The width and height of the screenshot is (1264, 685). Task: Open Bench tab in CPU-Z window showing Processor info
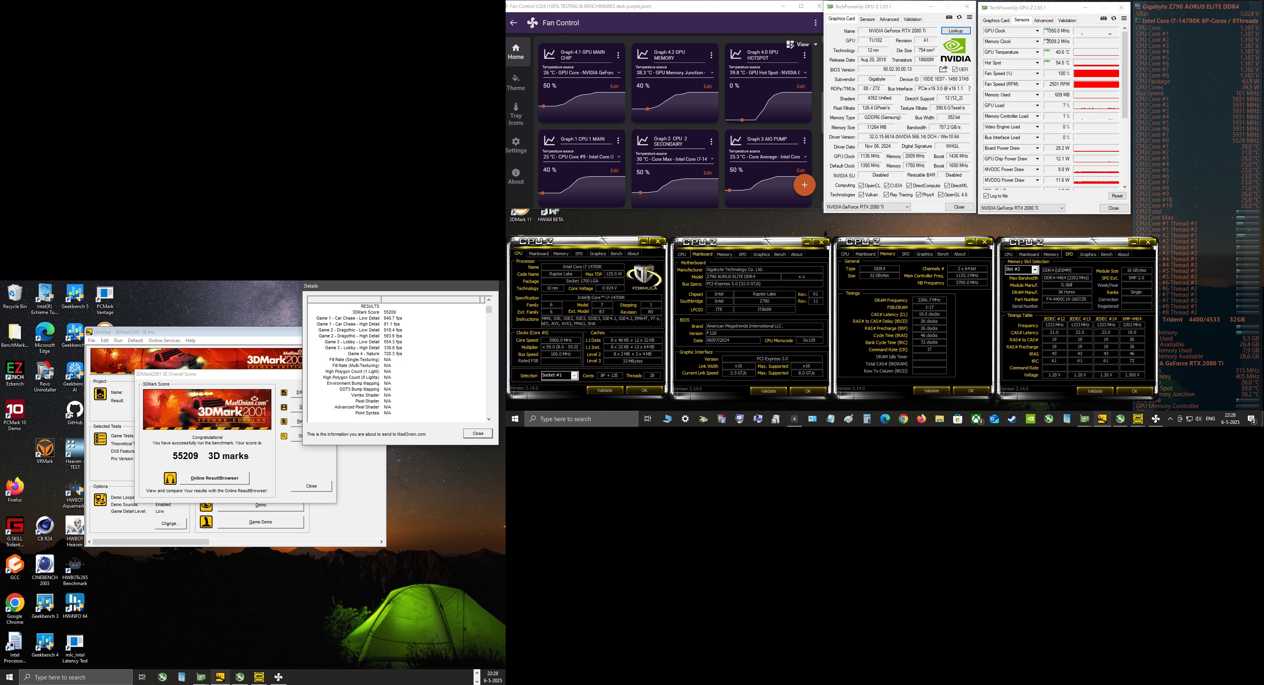[x=616, y=254]
